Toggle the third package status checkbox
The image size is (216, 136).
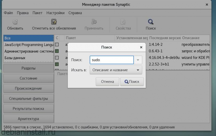(x=57, y=58)
